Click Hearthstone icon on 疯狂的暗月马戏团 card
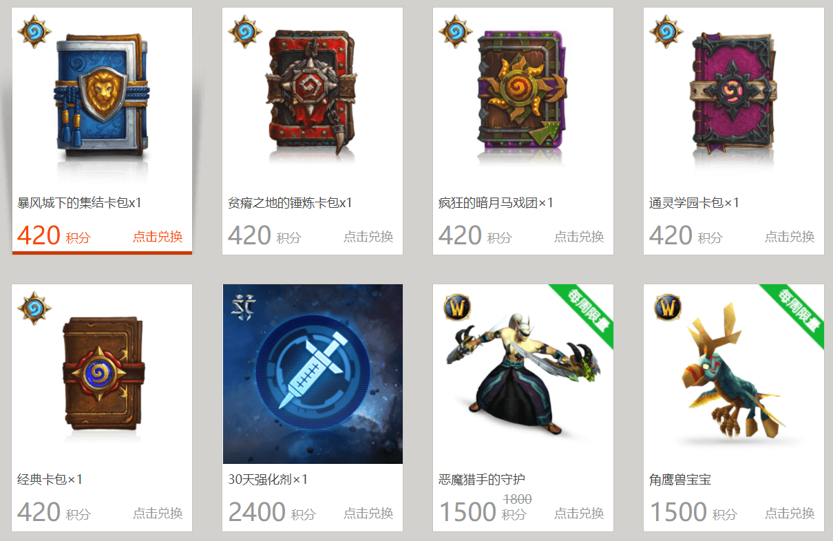 tap(454, 32)
